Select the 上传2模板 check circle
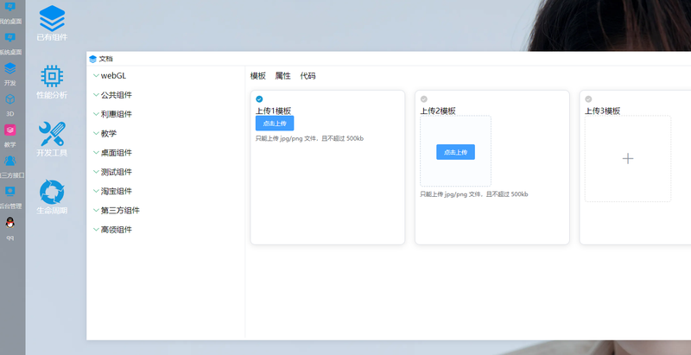 424,99
